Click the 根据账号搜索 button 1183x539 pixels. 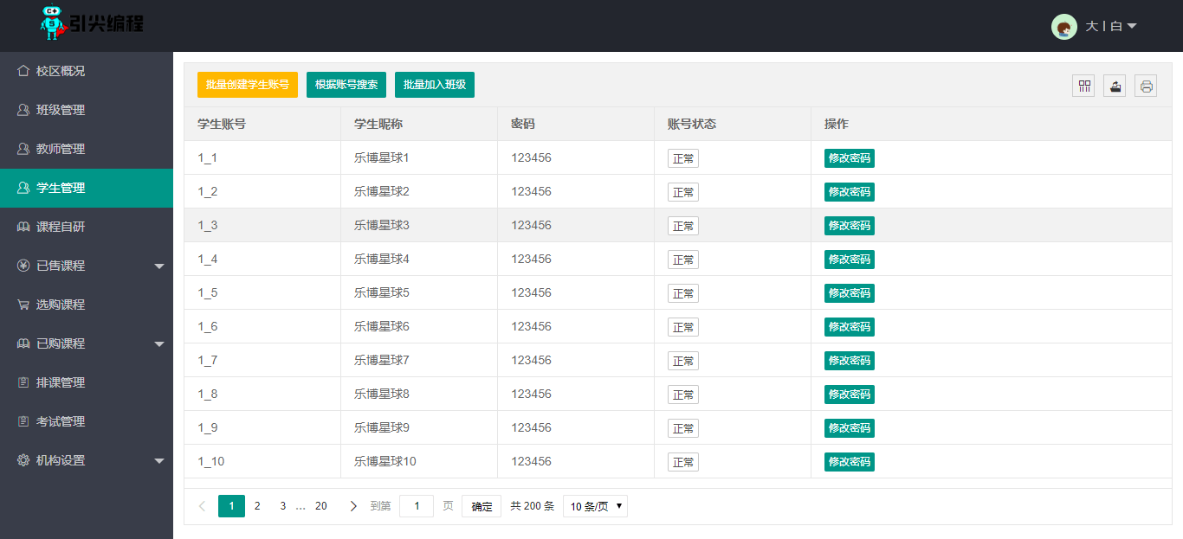pos(346,85)
